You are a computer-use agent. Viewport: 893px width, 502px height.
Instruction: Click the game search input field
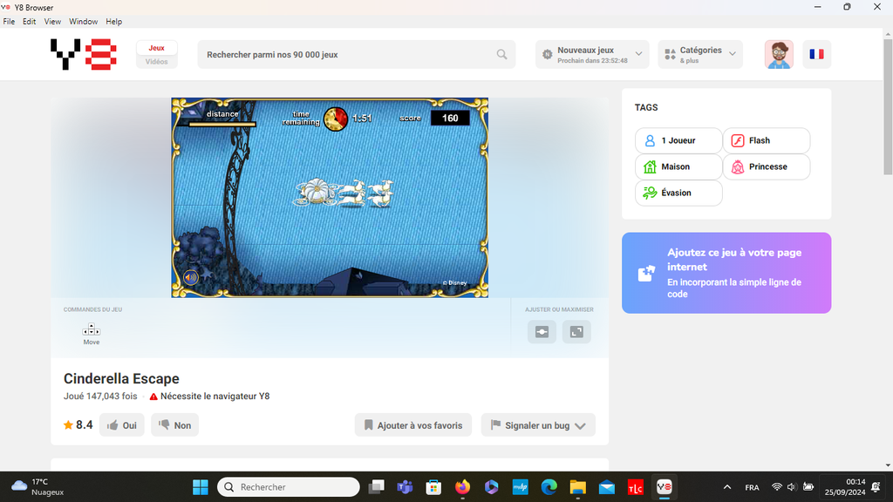[x=349, y=54]
